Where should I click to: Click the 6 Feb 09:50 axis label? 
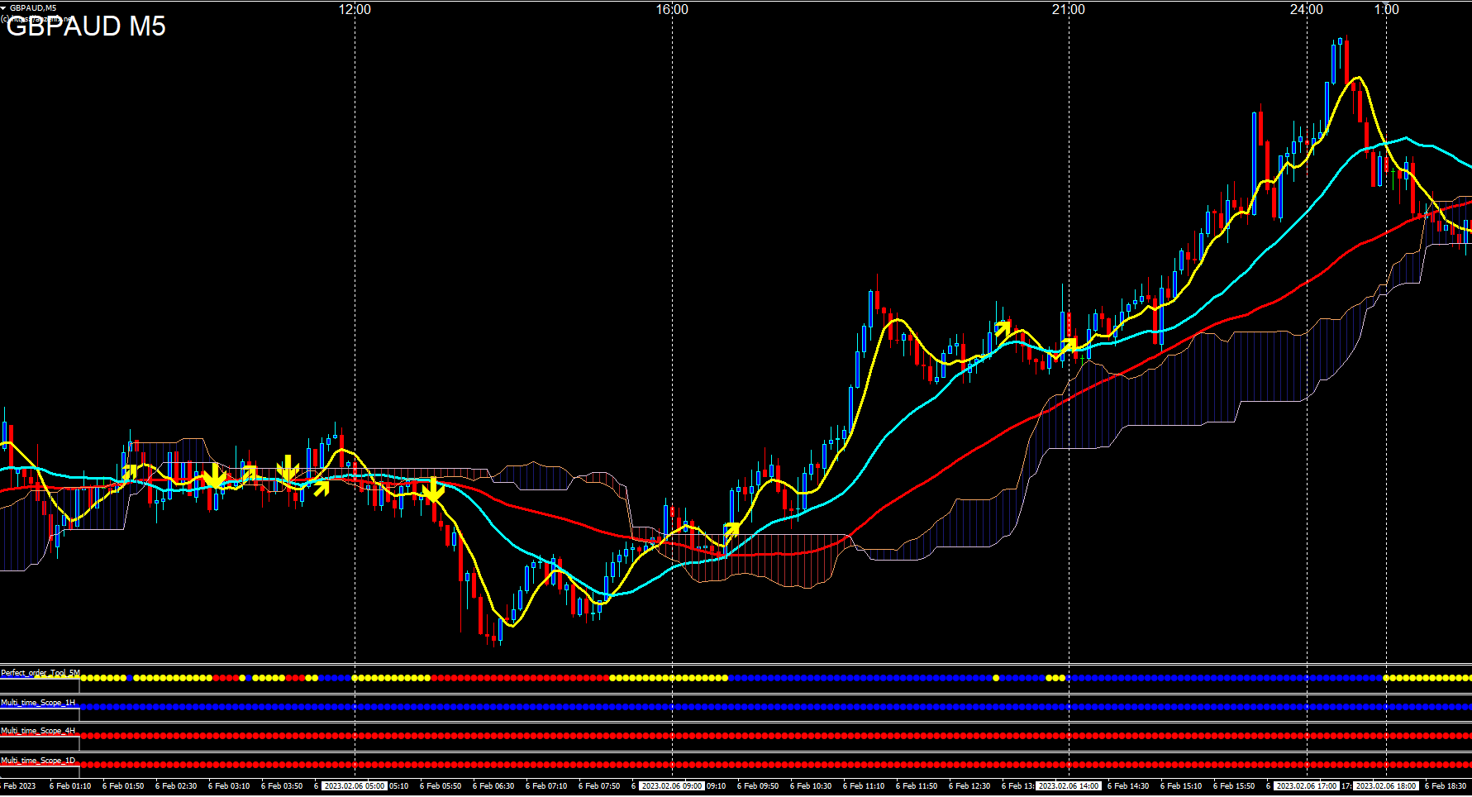point(758,786)
